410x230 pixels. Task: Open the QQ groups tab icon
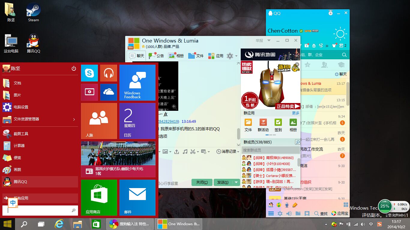pos(324,65)
